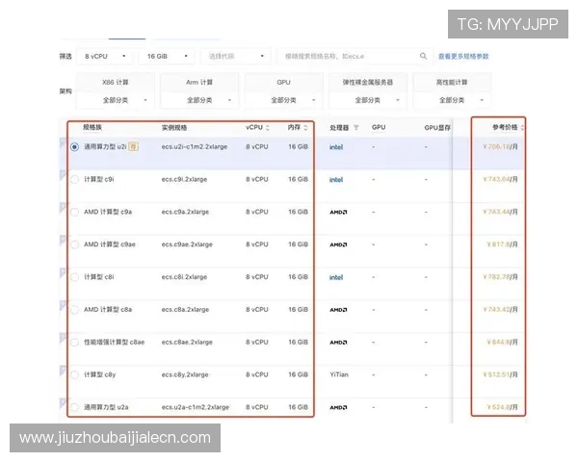Expand the 高性能计算 category dropdown
The width and height of the screenshot is (578, 462).
pos(452,100)
